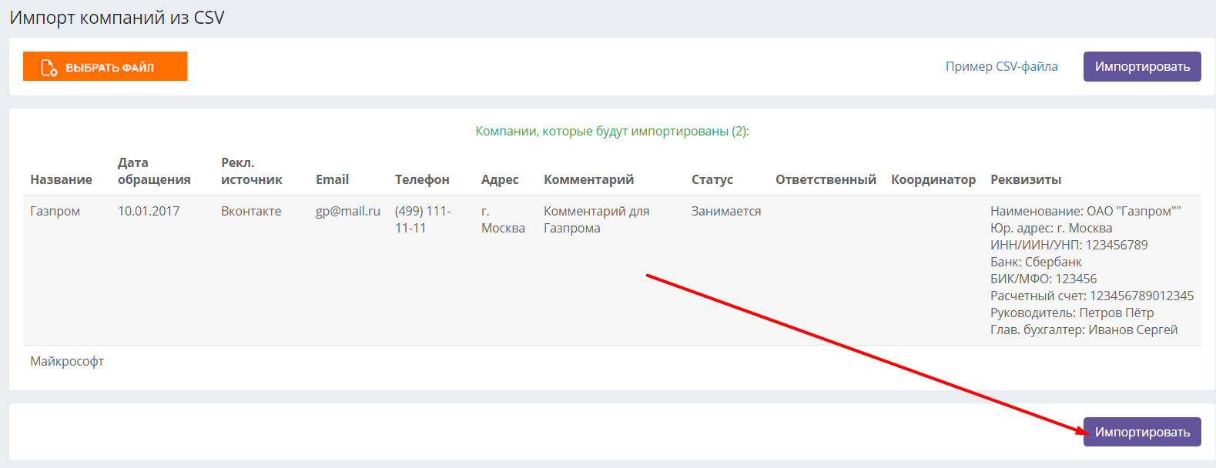This screenshot has height=468, width=1216.
Task: Click the top 'Импортировать' button
Action: 1142,66
